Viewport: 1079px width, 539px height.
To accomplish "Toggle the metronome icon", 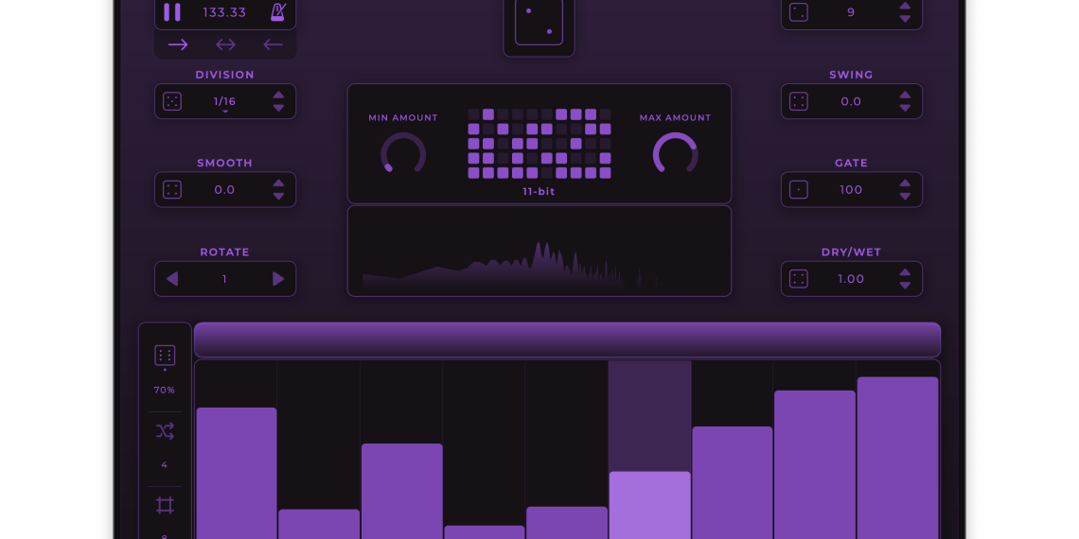I will coord(278,12).
